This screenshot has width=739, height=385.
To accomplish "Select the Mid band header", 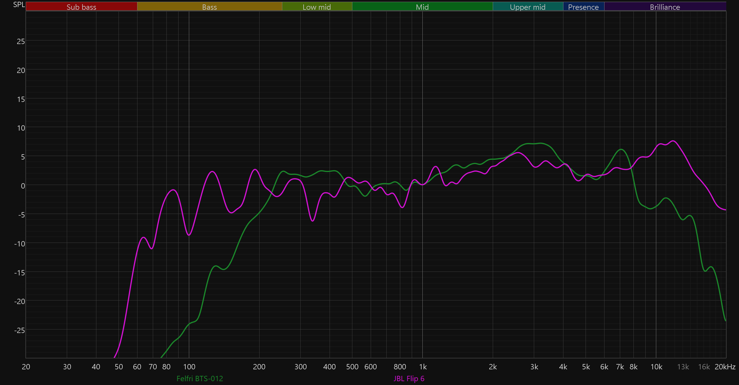I will 422,7.
